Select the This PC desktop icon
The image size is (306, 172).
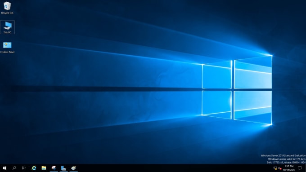[7, 27]
